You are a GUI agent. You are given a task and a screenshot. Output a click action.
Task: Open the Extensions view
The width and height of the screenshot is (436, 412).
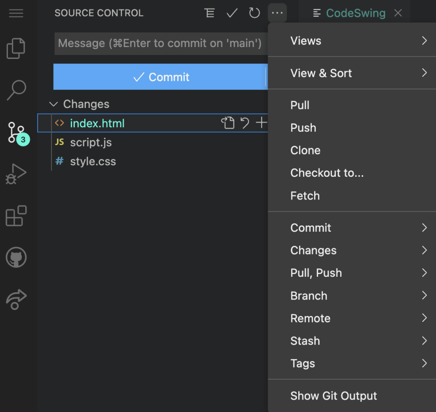pos(16,216)
